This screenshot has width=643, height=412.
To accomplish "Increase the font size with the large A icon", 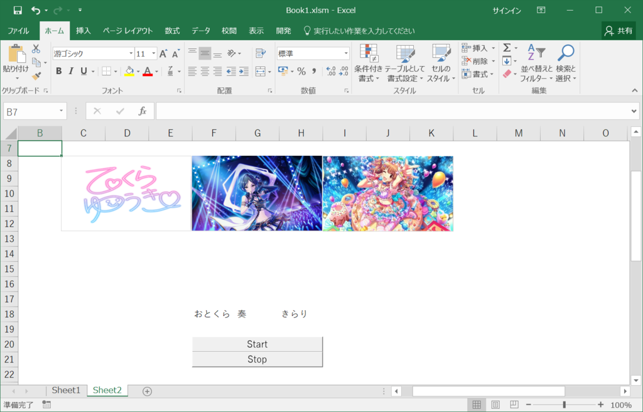I will click(x=163, y=53).
